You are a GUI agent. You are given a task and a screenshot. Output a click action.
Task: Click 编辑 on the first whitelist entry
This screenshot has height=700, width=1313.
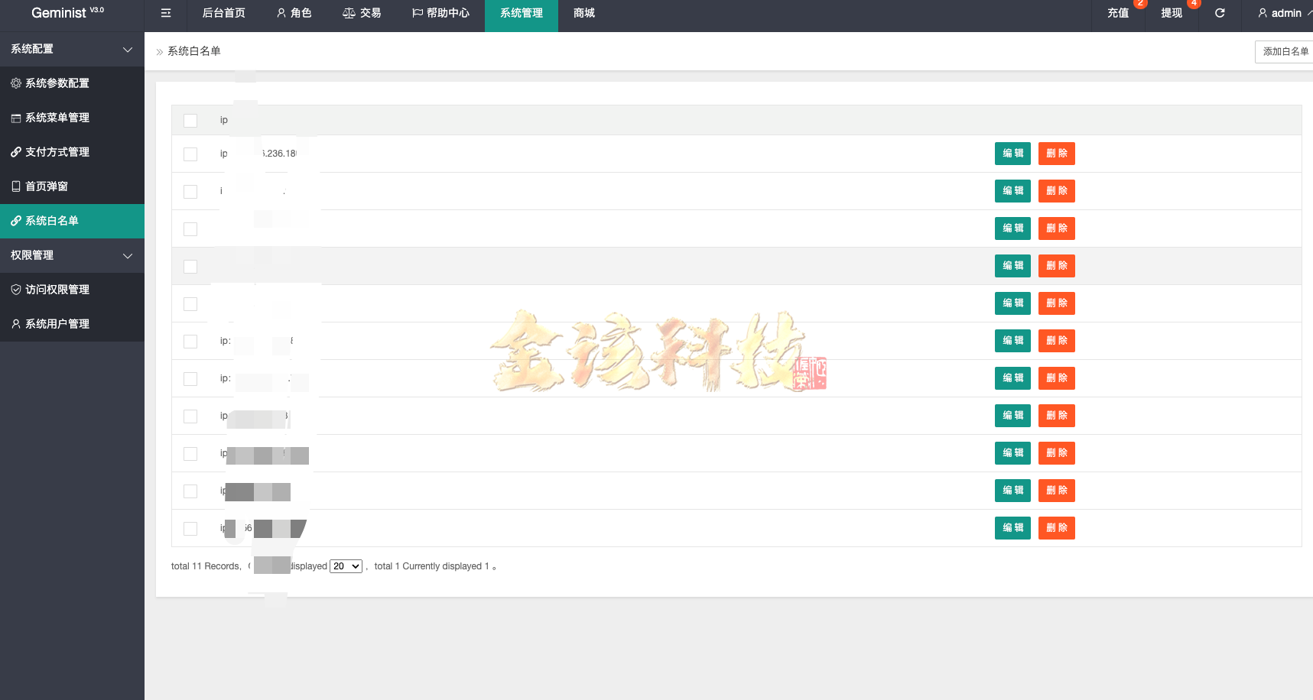click(x=1012, y=154)
